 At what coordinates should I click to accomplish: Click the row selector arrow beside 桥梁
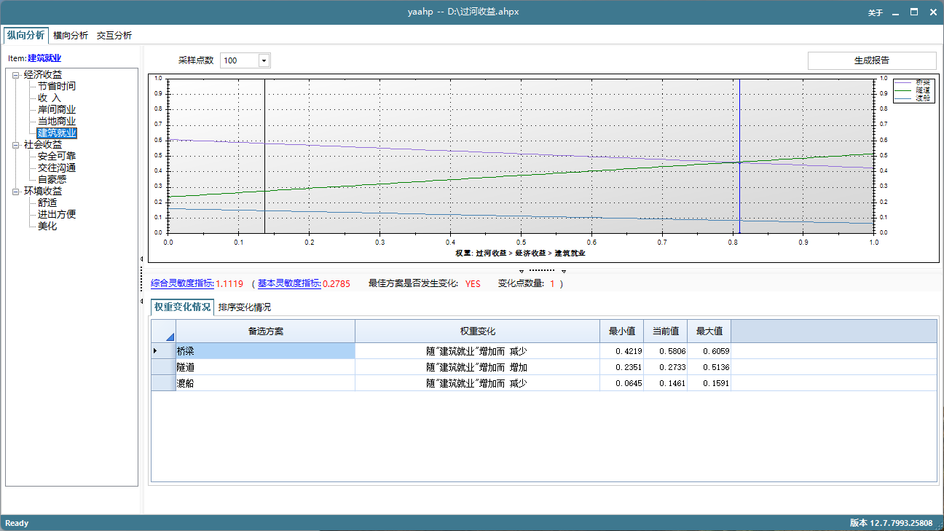(154, 350)
